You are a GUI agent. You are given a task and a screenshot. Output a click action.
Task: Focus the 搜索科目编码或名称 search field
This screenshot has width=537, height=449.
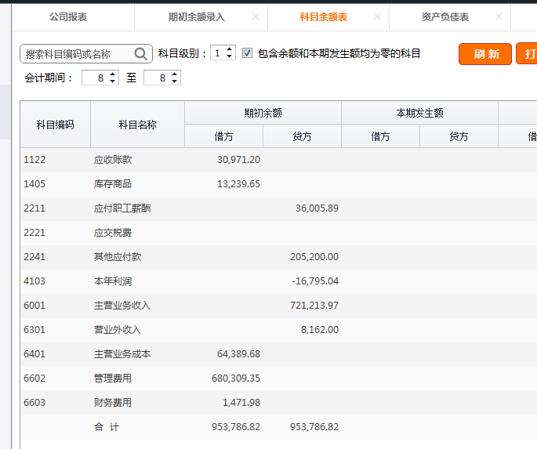tap(77, 54)
